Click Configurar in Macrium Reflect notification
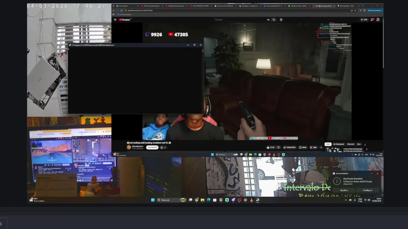The width and height of the screenshot is (408, 229). click(368, 190)
